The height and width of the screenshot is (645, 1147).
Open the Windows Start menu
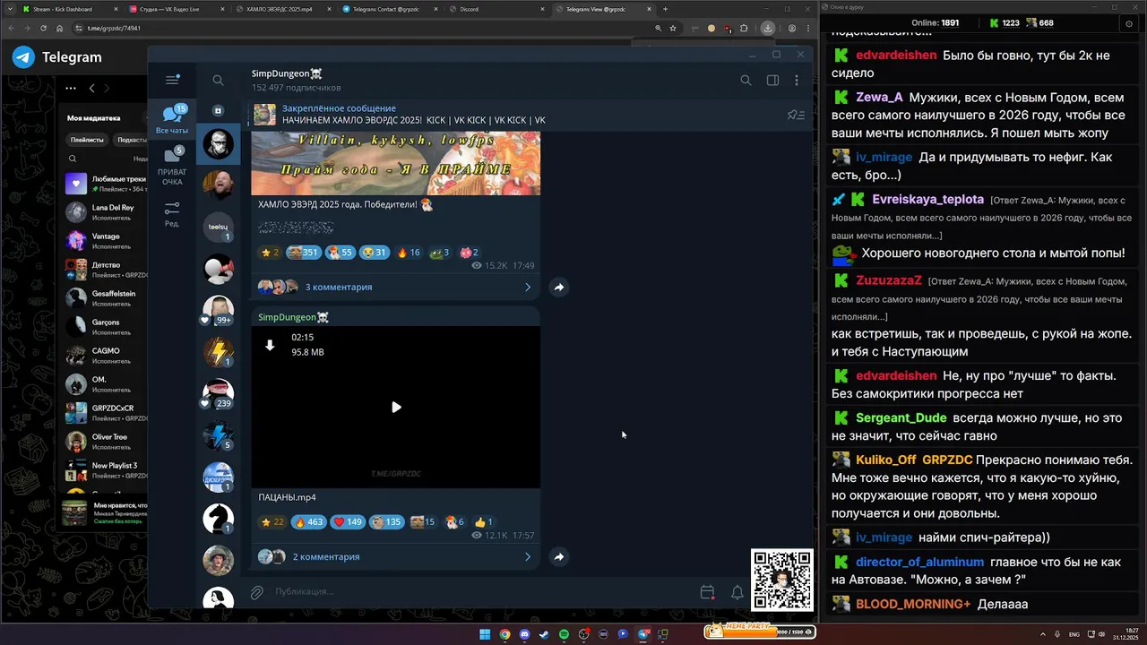(485, 634)
